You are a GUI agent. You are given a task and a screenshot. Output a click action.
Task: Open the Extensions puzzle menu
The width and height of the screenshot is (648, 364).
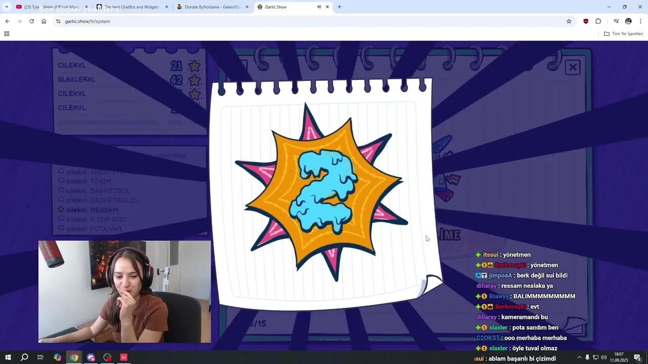point(598,21)
